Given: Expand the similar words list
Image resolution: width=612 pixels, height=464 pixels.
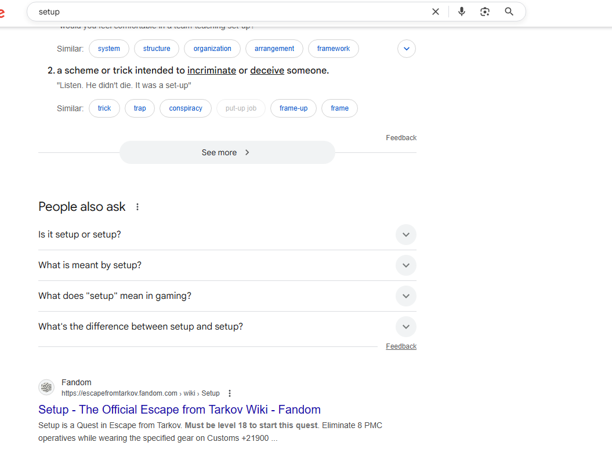Looking at the screenshot, I should [x=407, y=49].
